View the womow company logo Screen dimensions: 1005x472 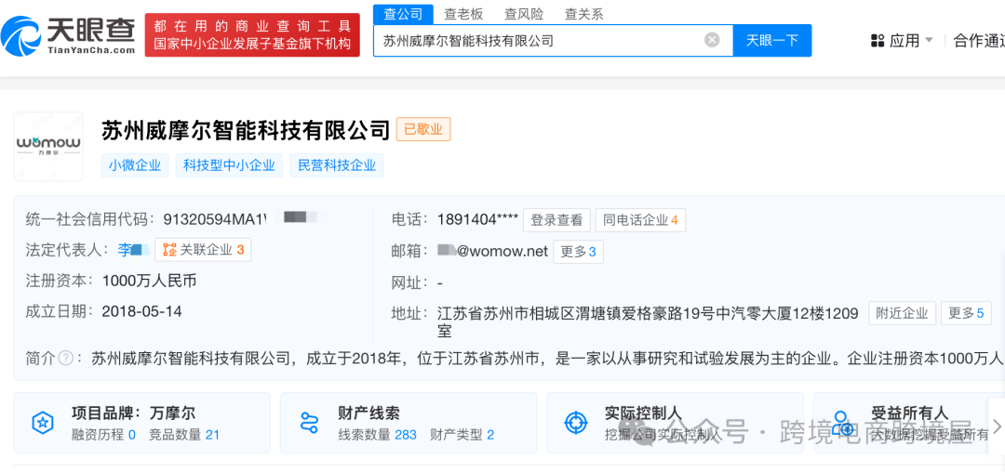(x=48, y=147)
